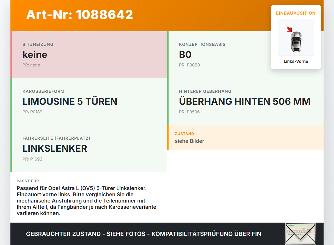Select the "Passend für Opel Astra L" description
This screenshot has width=334, height=245.
87,201
